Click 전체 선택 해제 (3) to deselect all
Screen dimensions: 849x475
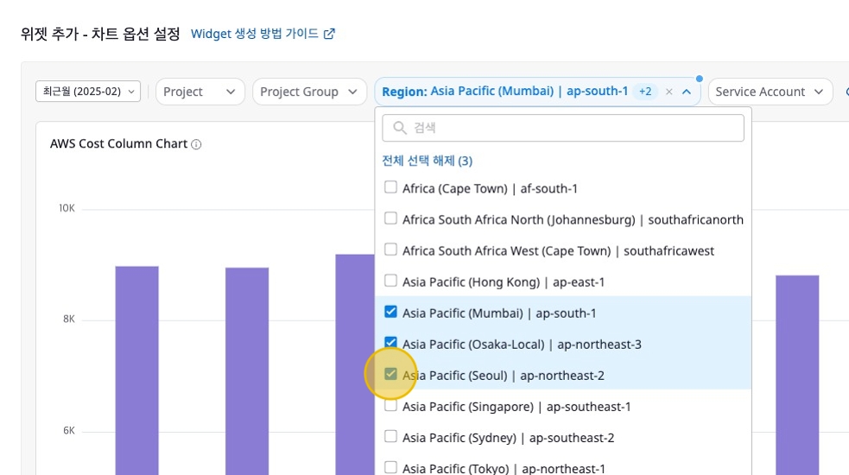427,161
